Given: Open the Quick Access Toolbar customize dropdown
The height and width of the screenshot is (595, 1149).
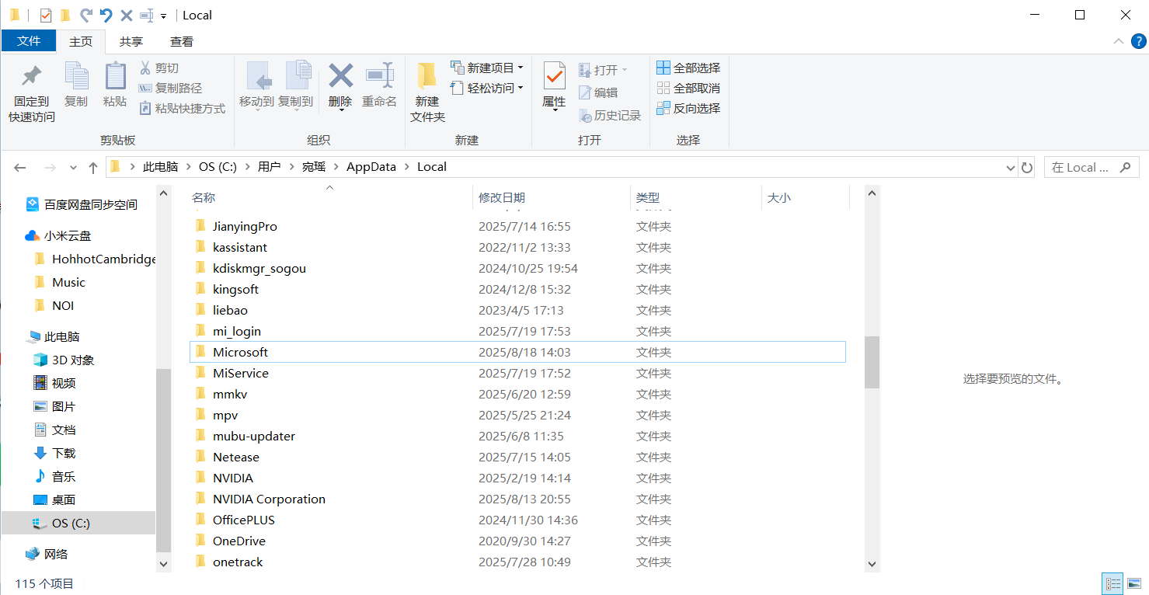Looking at the screenshot, I should click(x=163, y=16).
